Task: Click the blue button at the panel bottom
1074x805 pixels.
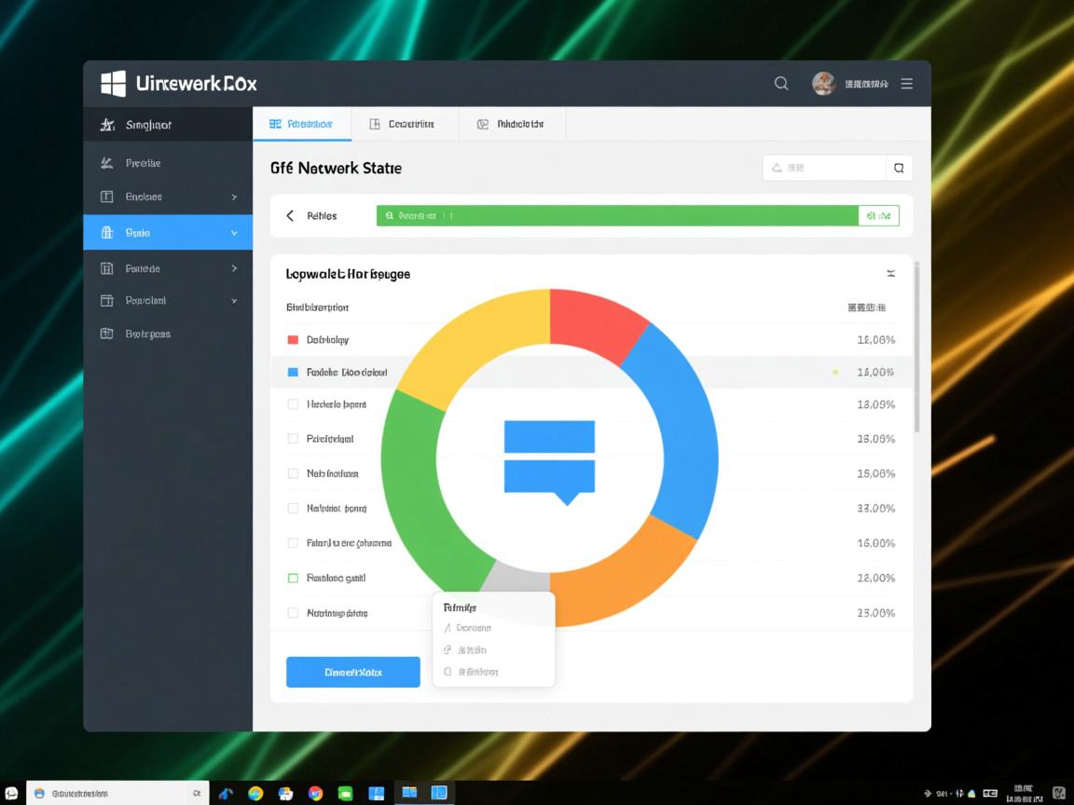Action: click(x=352, y=672)
